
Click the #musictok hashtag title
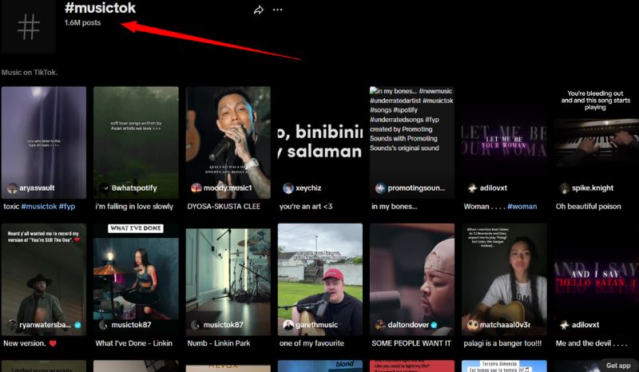click(x=101, y=8)
